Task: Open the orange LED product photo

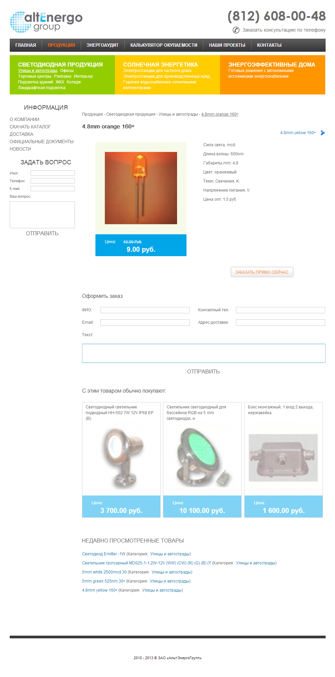Action: tap(141, 188)
